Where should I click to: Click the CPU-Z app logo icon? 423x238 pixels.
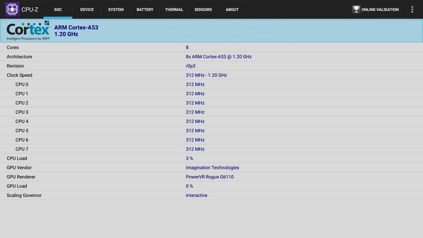coord(12,10)
